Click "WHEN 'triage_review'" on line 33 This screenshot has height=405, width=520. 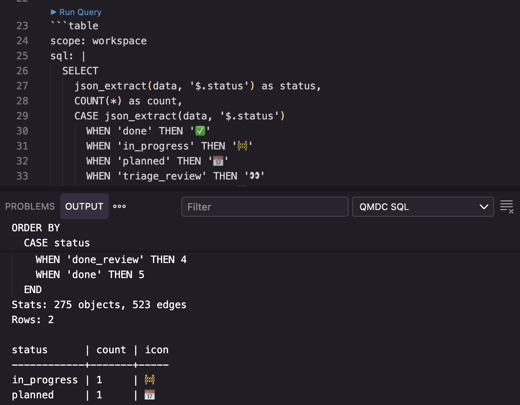click(146, 176)
